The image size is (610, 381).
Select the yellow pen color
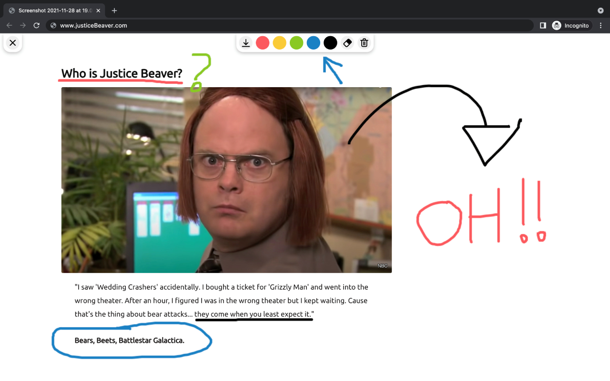(279, 43)
